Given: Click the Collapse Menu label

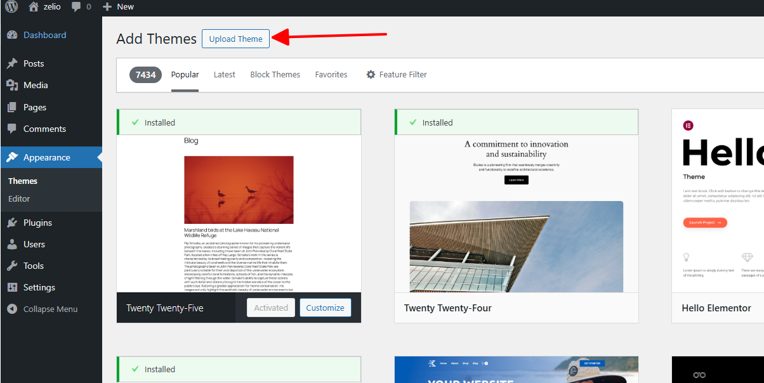Looking at the screenshot, I should pyautogui.click(x=50, y=309).
